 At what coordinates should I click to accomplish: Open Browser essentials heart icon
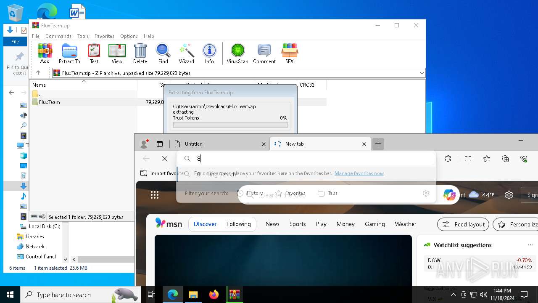click(x=524, y=159)
